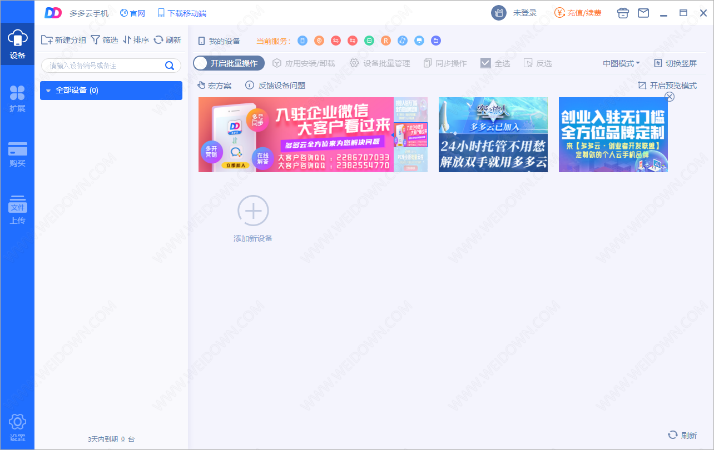Click 反选 invert selection

pyautogui.click(x=538, y=63)
